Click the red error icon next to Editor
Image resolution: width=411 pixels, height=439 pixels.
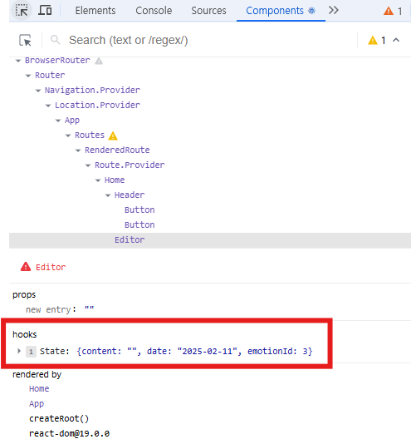pos(26,267)
